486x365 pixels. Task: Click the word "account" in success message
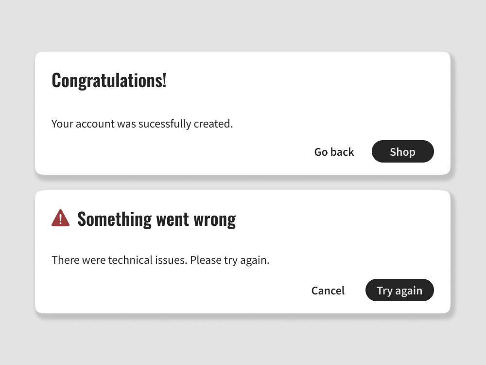pos(95,124)
